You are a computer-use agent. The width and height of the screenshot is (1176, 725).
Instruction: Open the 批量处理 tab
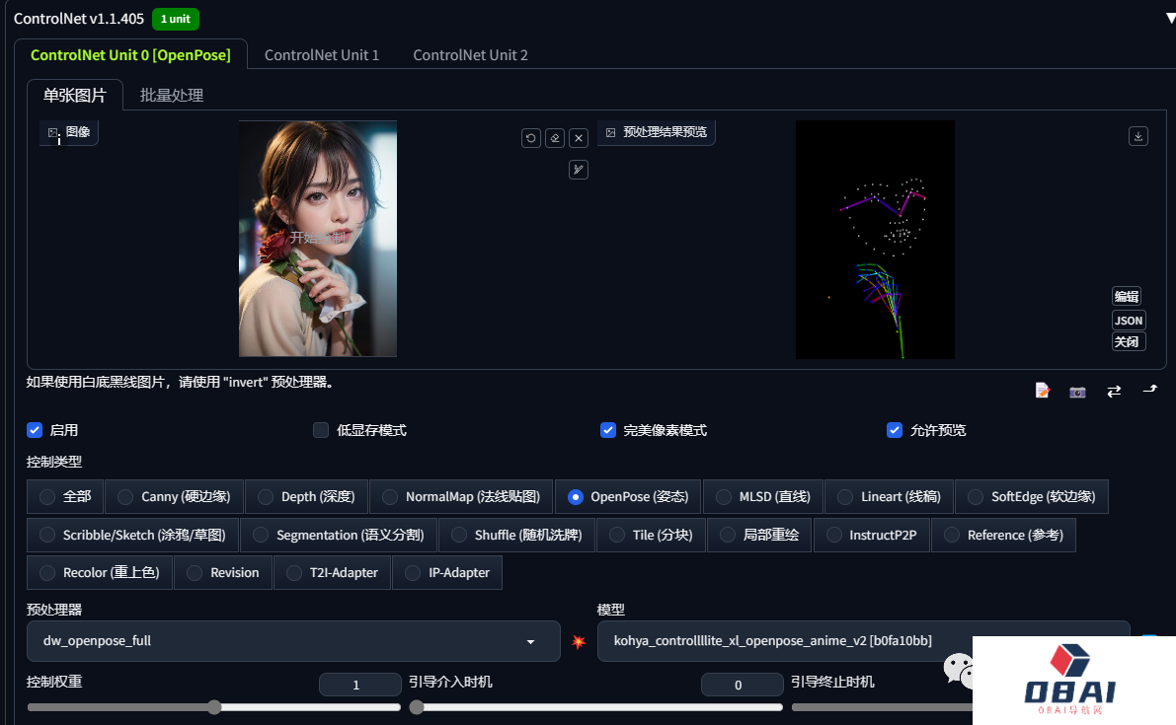pyautogui.click(x=172, y=96)
